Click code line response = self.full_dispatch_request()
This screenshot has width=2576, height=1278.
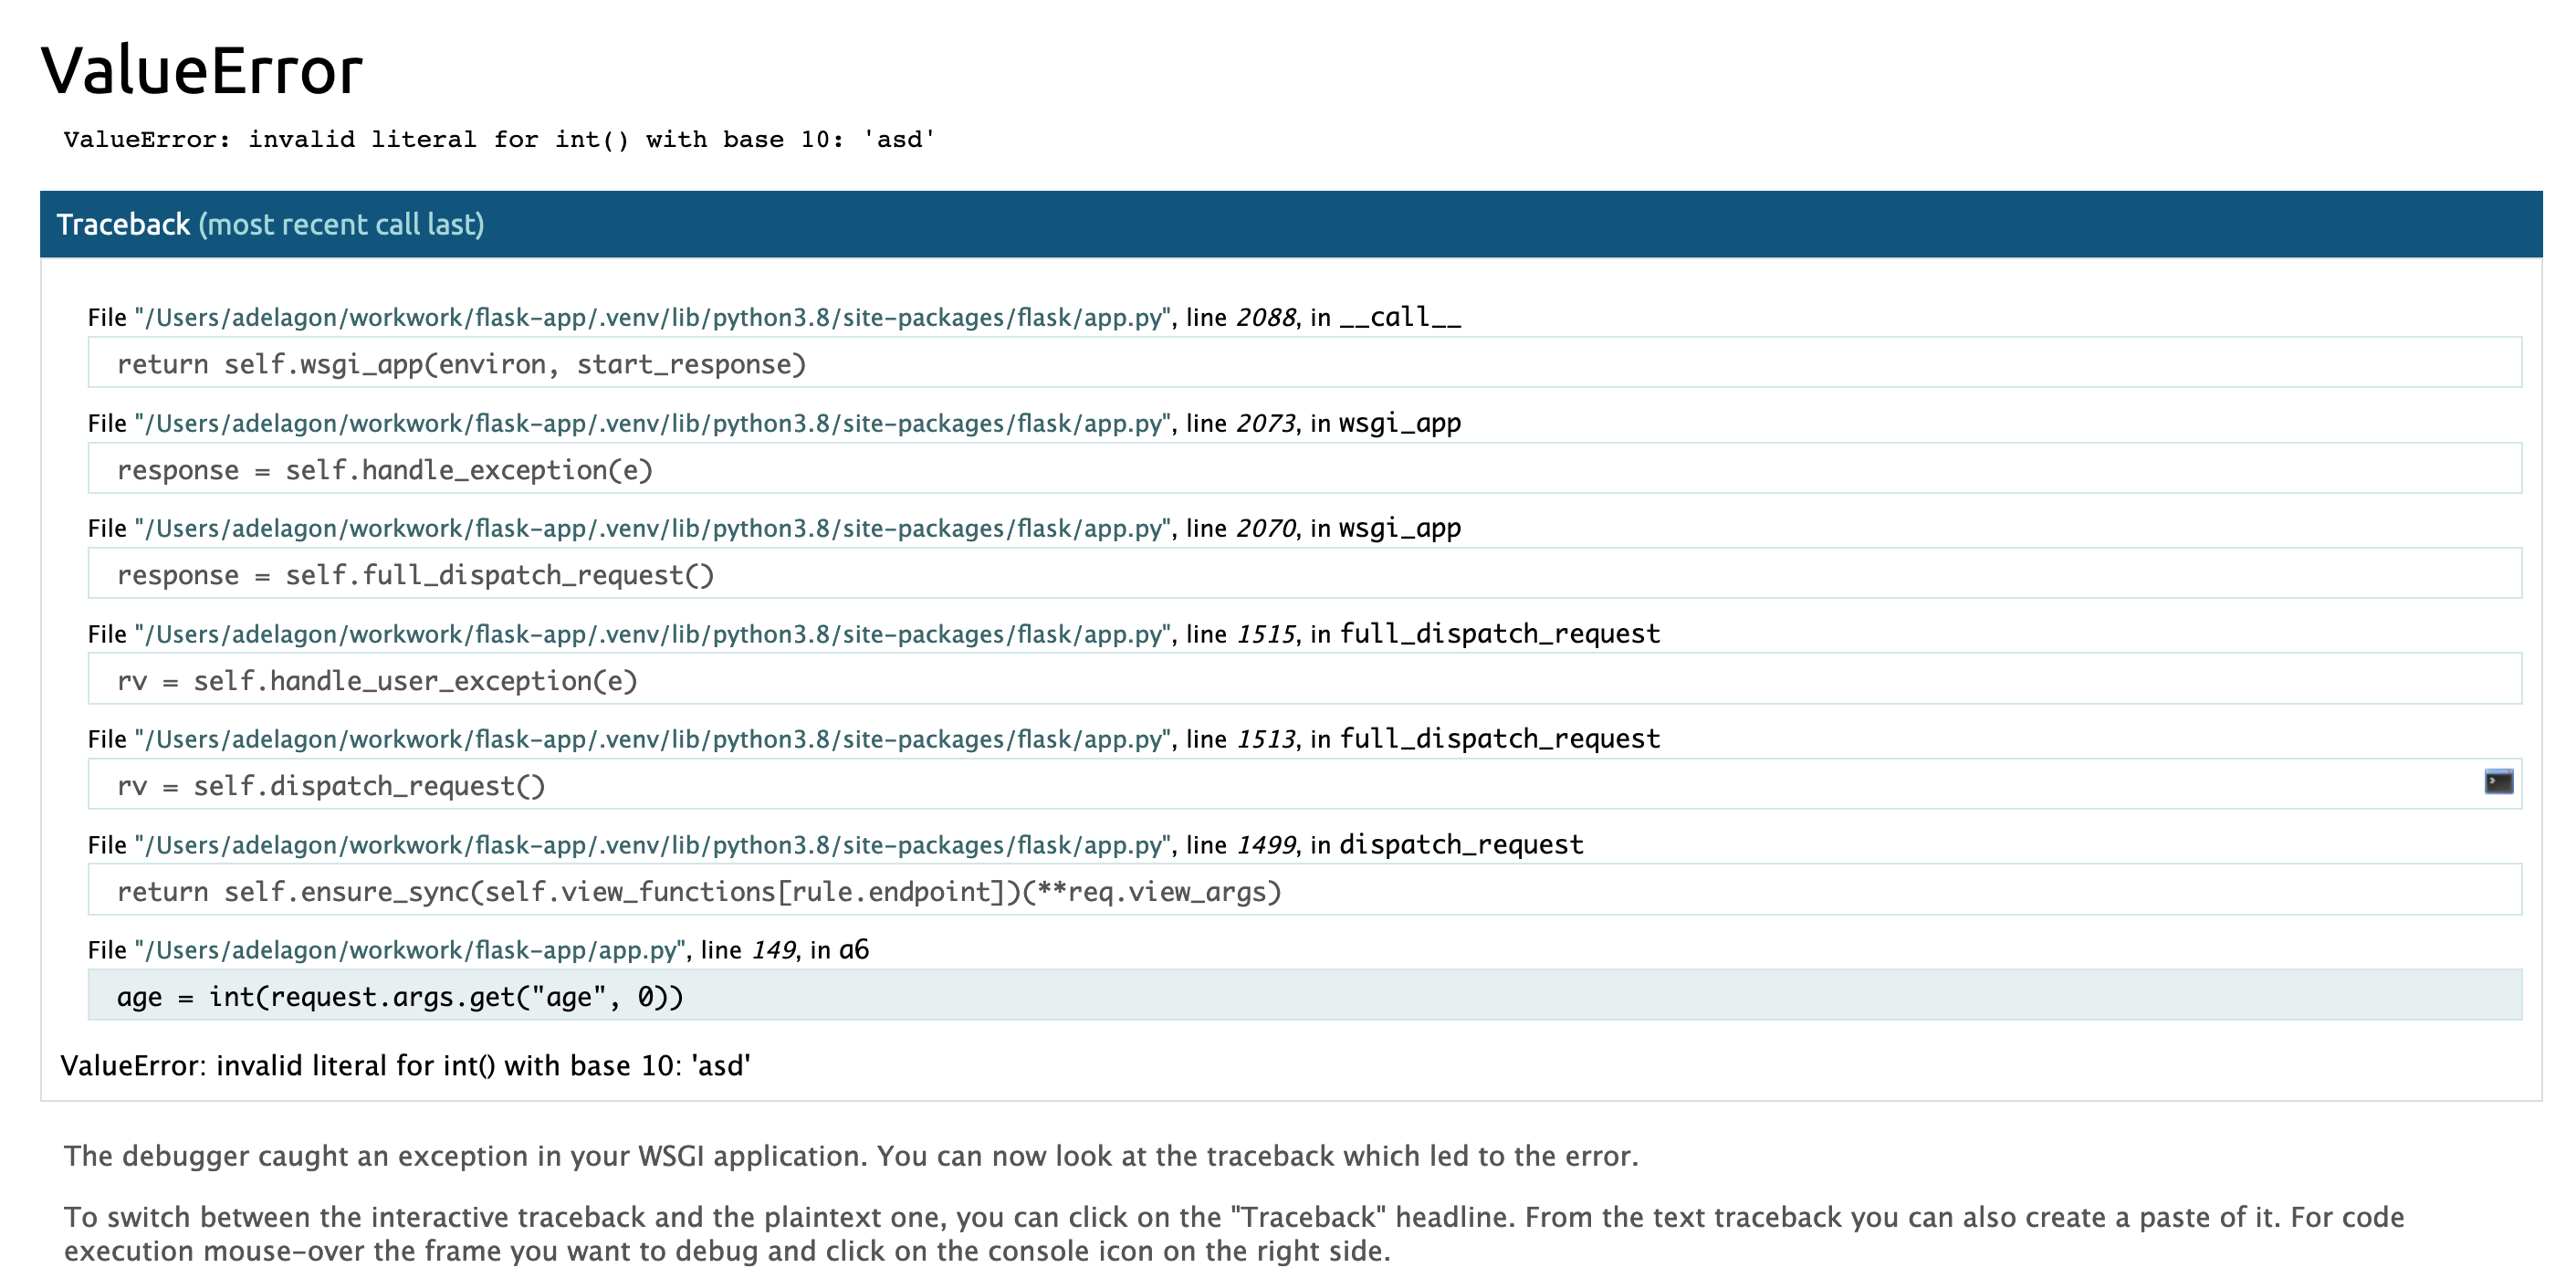point(1304,574)
